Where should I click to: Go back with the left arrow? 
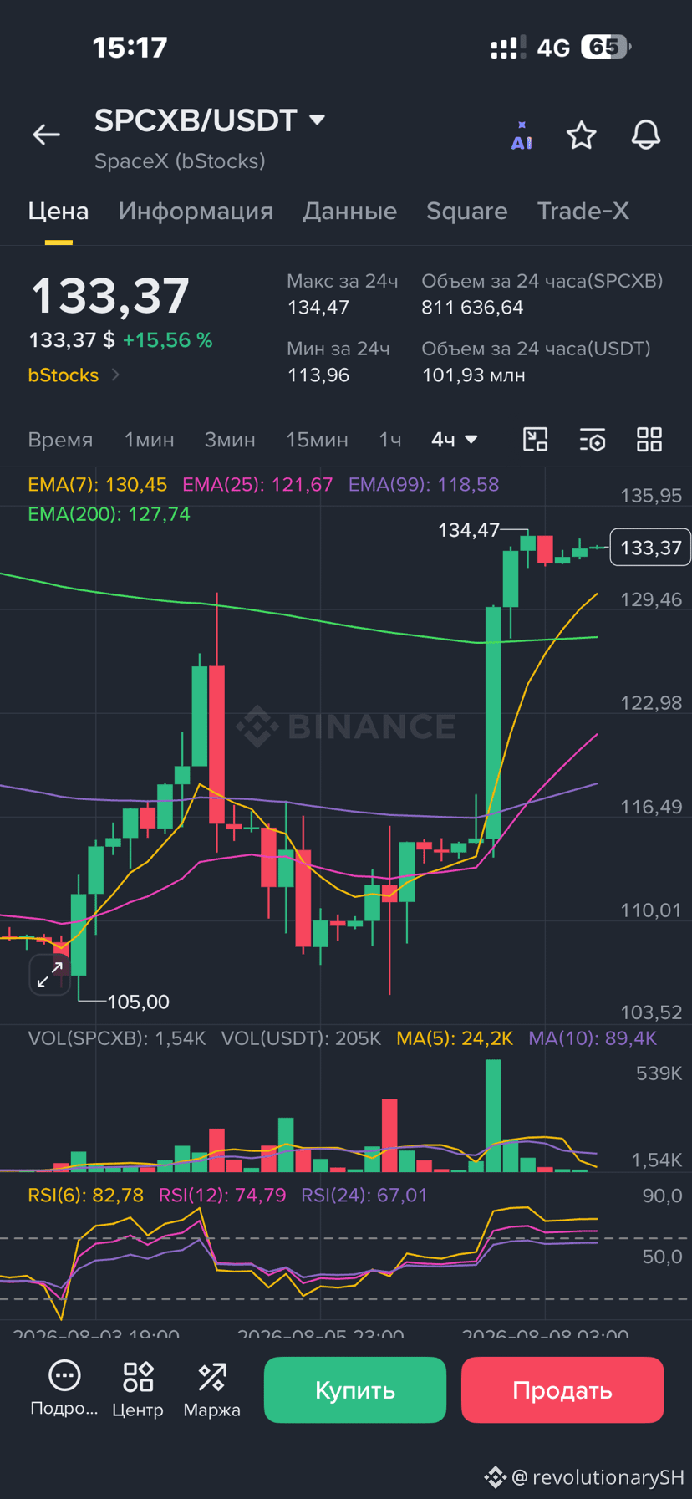point(46,135)
